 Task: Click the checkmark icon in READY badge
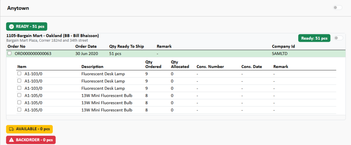tap(11, 26)
